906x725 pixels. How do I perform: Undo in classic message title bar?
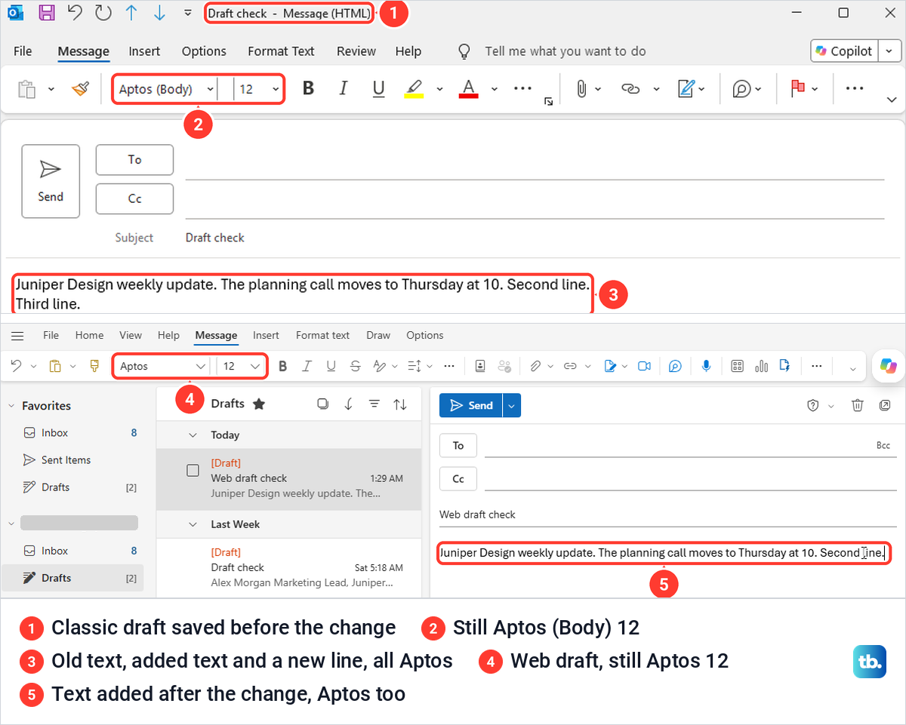pyautogui.click(x=74, y=13)
